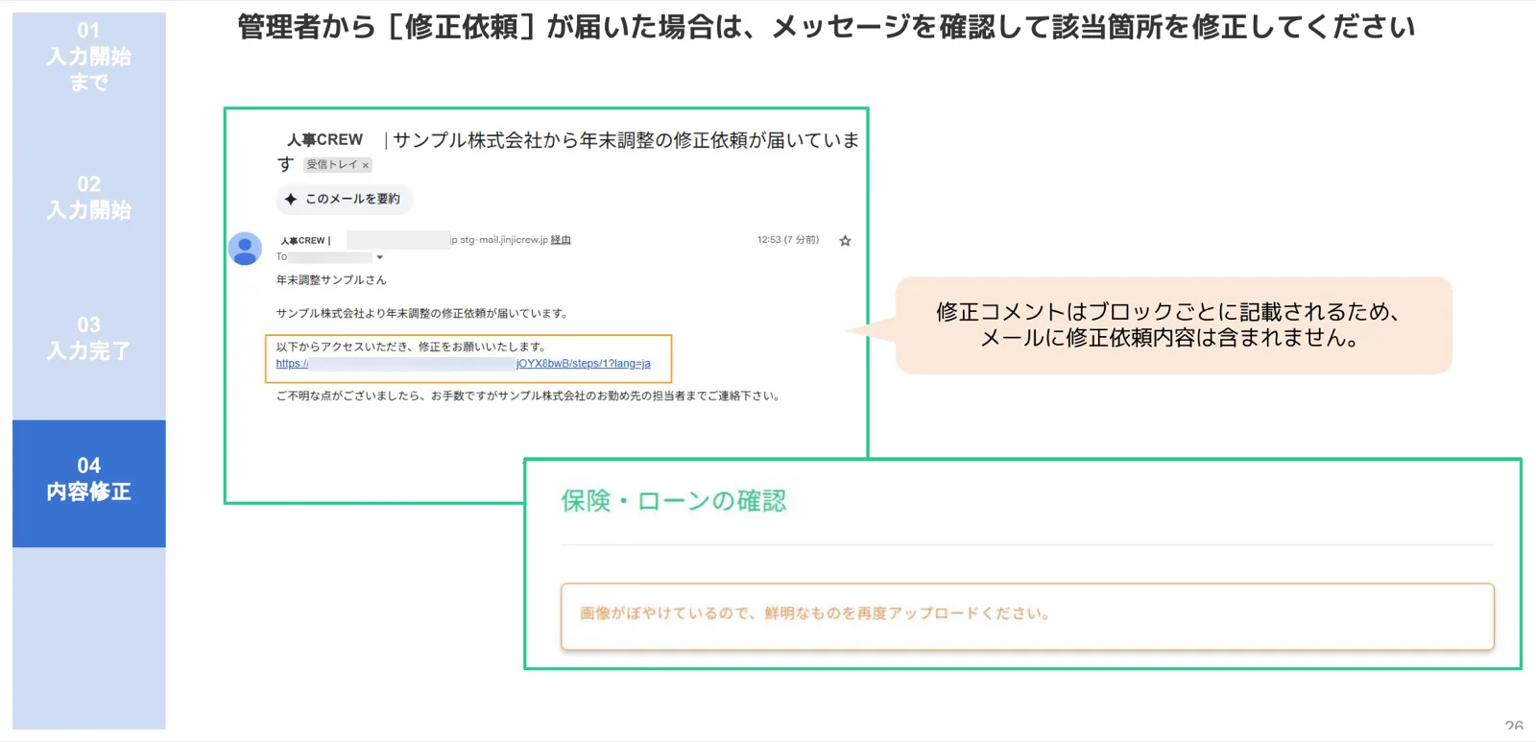Image resolution: width=1536 pixels, height=742 pixels.
Task: Select step 02 入力開始 in sidebar
Action: click(88, 197)
